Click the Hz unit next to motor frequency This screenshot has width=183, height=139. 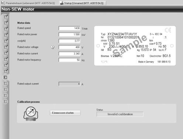(x=83, y=60)
